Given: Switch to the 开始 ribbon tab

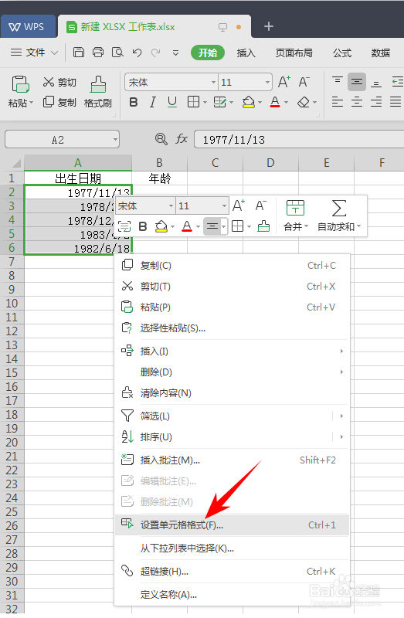Looking at the screenshot, I should tap(207, 53).
